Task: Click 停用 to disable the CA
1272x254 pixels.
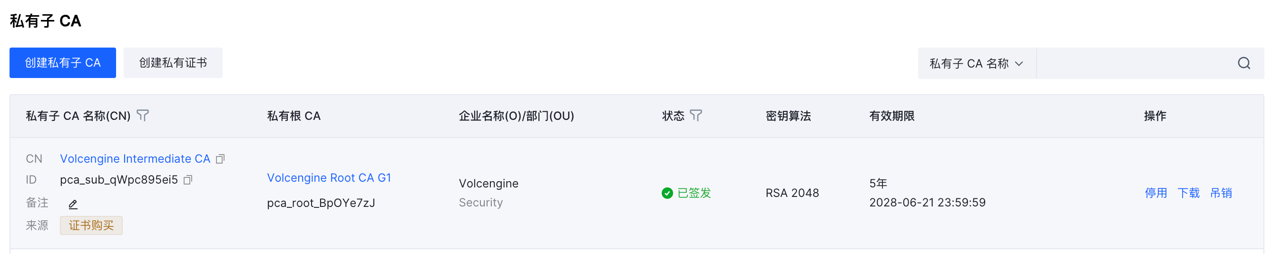Action: click(x=1155, y=193)
